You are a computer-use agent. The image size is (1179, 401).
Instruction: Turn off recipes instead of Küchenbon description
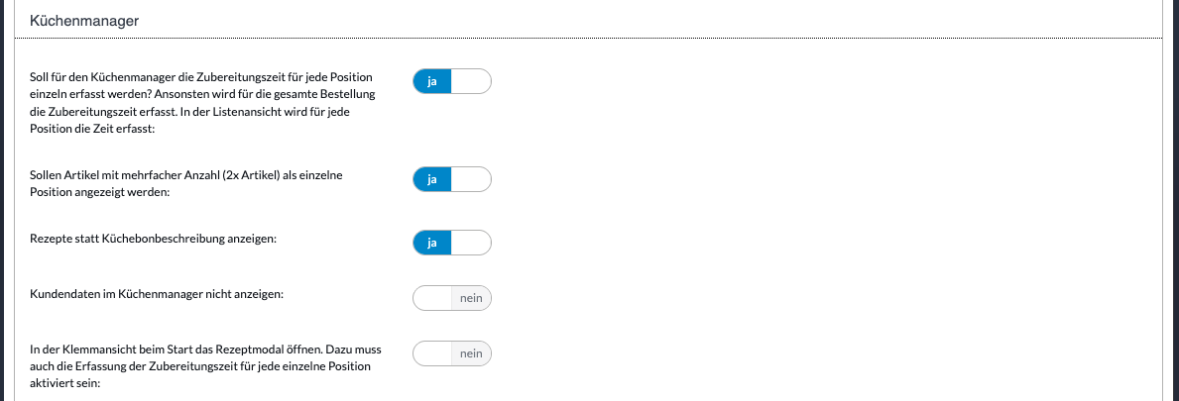(x=452, y=243)
